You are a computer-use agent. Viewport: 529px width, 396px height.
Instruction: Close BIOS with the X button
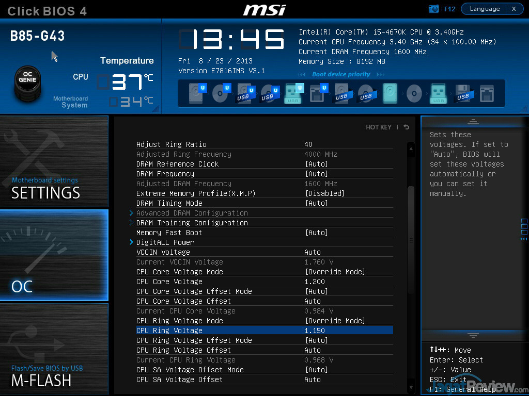[x=514, y=9]
